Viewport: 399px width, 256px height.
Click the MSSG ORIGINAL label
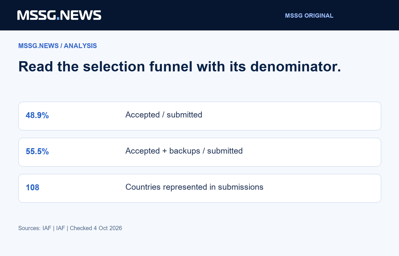[x=309, y=16]
